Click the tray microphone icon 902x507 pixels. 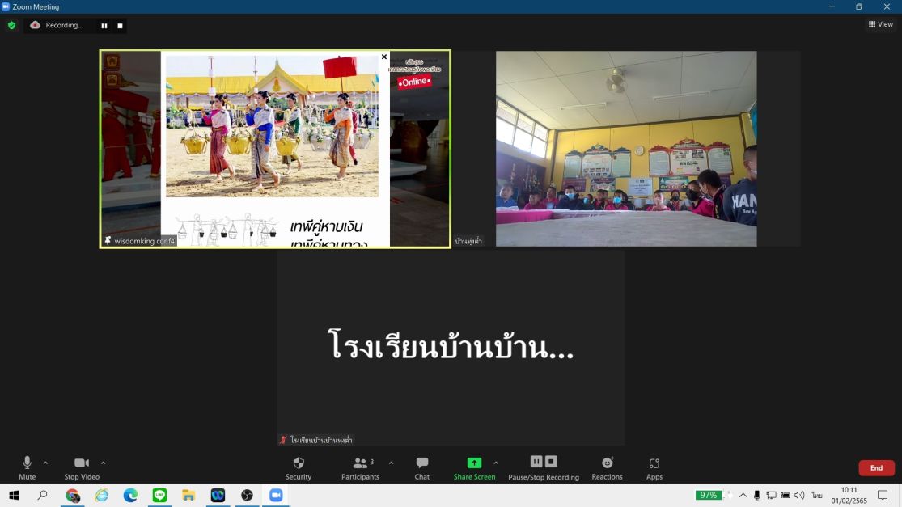757,495
